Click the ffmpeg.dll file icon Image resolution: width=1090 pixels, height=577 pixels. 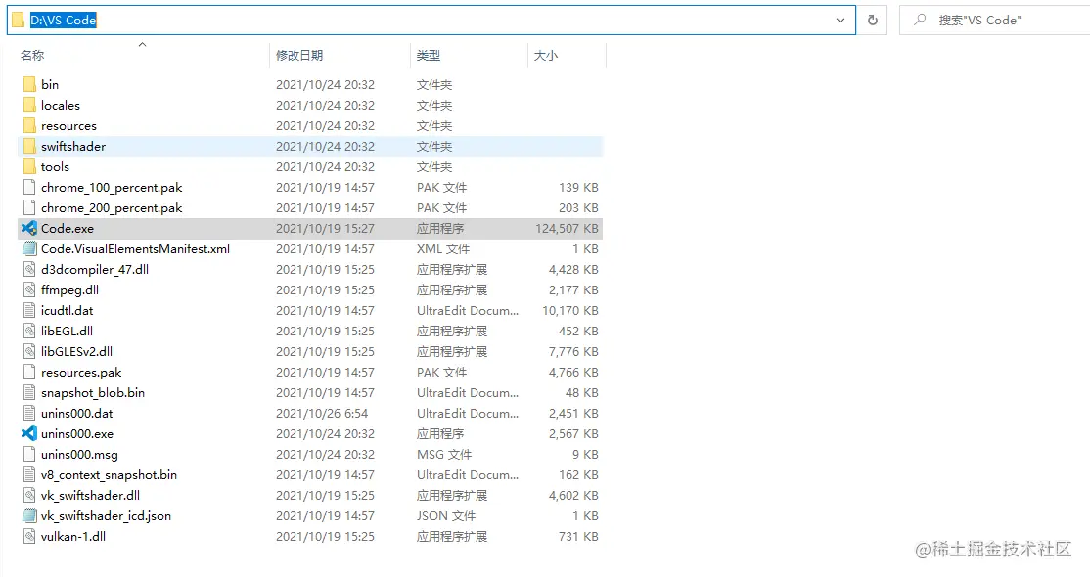(29, 289)
